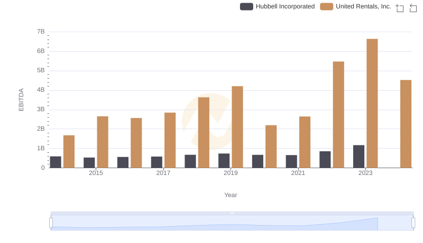Click the 2021 x-axis label
Image resolution: width=423 pixels, height=243 pixels.
[x=298, y=173]
